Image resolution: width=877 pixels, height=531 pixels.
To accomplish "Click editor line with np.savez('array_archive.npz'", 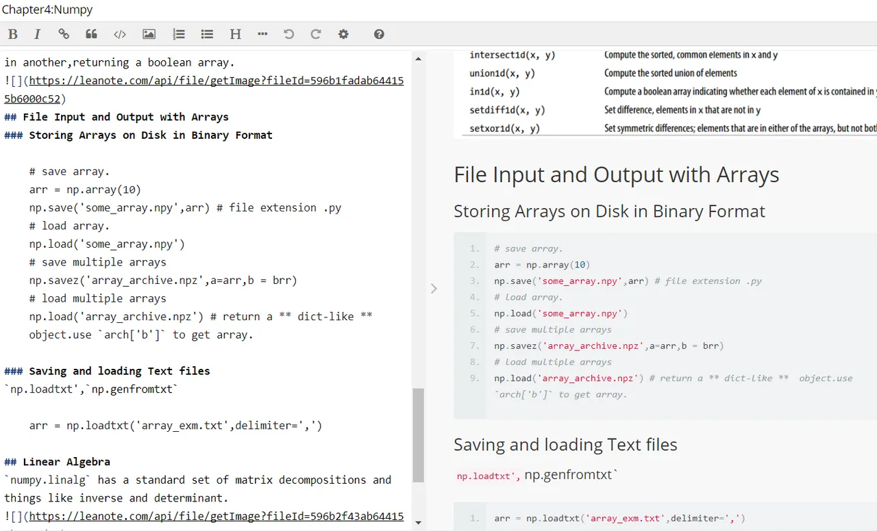I will pos(163,280).
